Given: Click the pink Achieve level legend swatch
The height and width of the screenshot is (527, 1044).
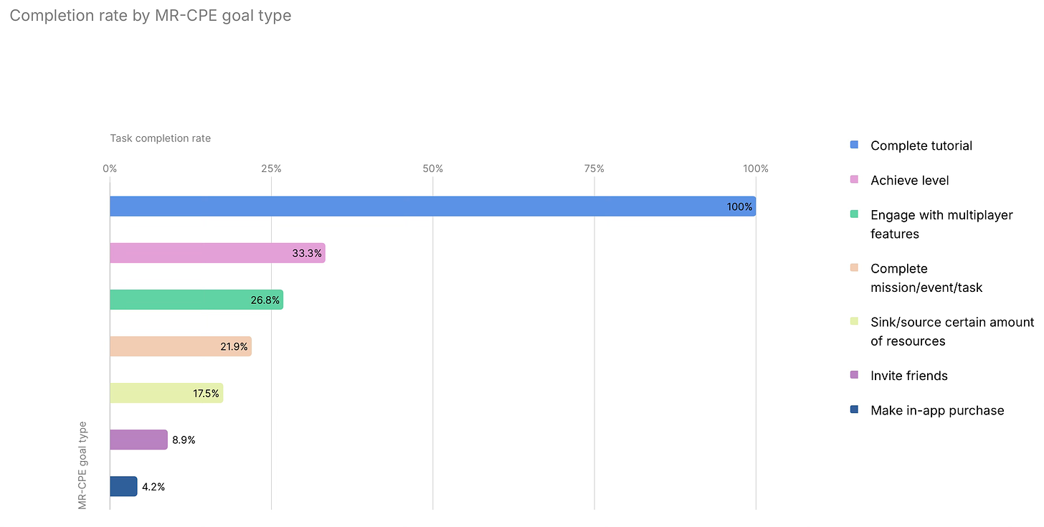Looking at the screenshot, I should click(854, 180).
